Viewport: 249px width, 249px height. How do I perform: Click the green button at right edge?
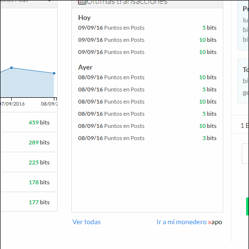click(248, 206)
